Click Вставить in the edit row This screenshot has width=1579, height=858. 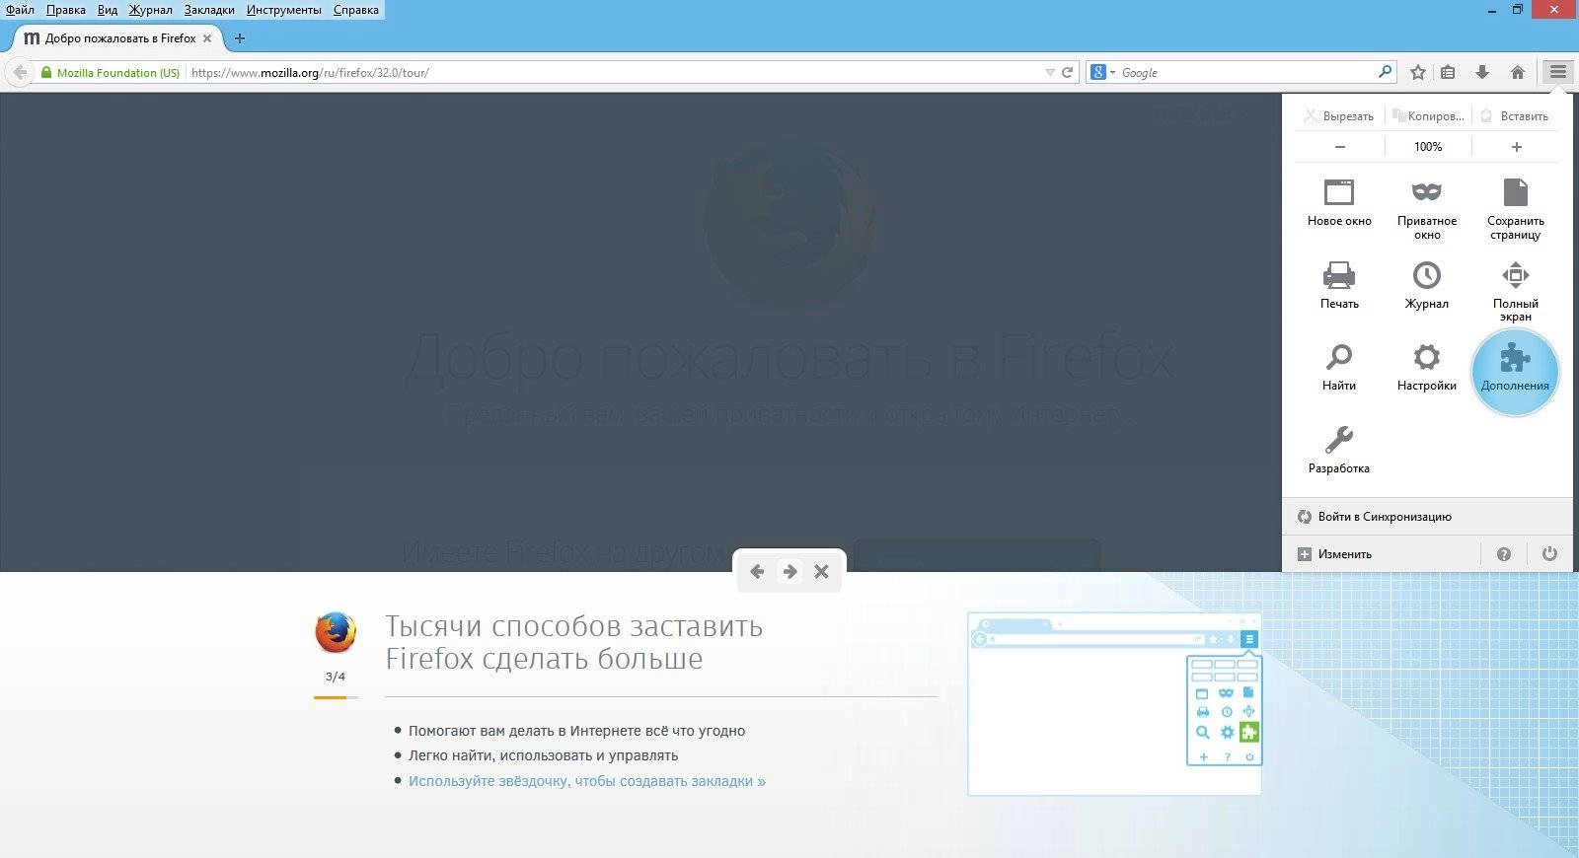(1516, 116)
